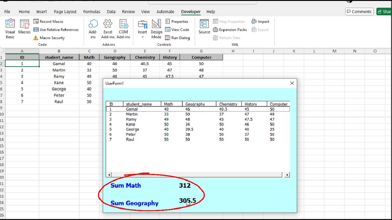Open control Properties
The height and width of the screenshot is (220, 392).
coord(177,22)
